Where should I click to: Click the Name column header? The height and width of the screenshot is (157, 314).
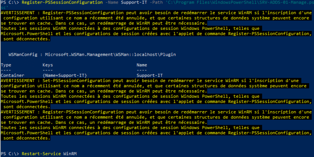(141, 64)
